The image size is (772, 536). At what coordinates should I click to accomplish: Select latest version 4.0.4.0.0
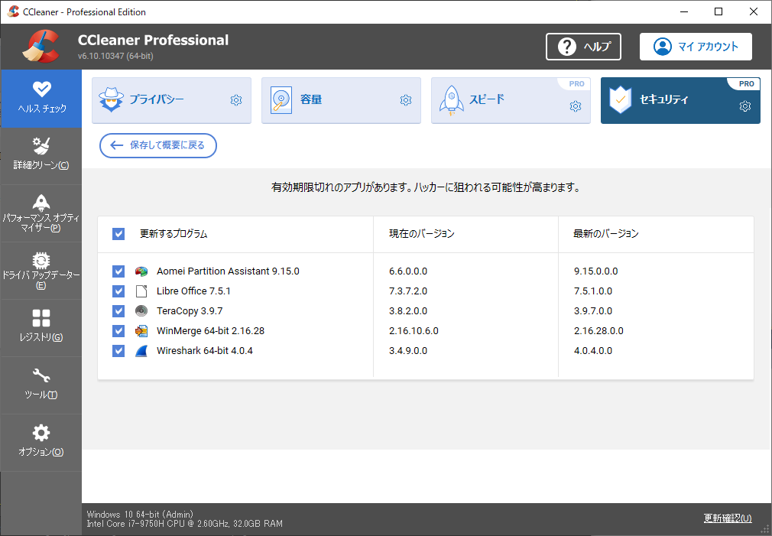(x=593, y=351)
